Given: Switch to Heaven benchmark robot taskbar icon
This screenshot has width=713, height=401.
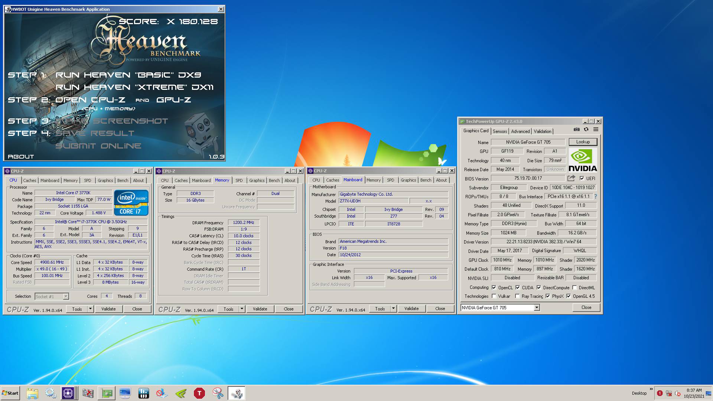Looking at the screenshot, I should pos(237,393).
